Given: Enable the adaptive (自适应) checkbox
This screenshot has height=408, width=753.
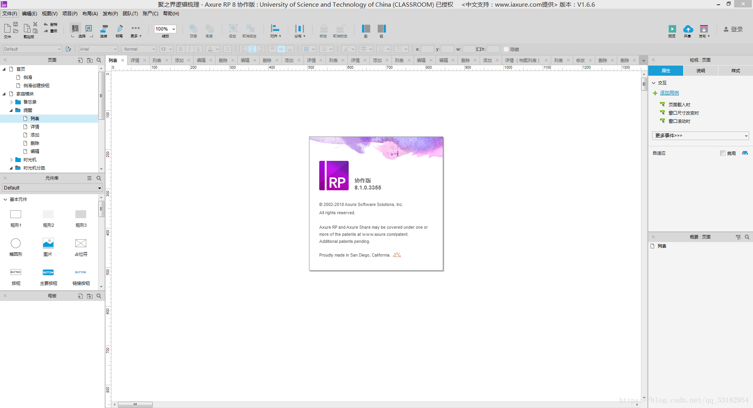Looking at the screenshot, I should coord(723,153).
